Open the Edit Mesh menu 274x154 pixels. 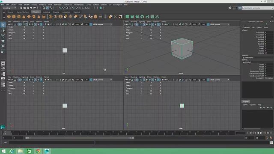(58, 5)
